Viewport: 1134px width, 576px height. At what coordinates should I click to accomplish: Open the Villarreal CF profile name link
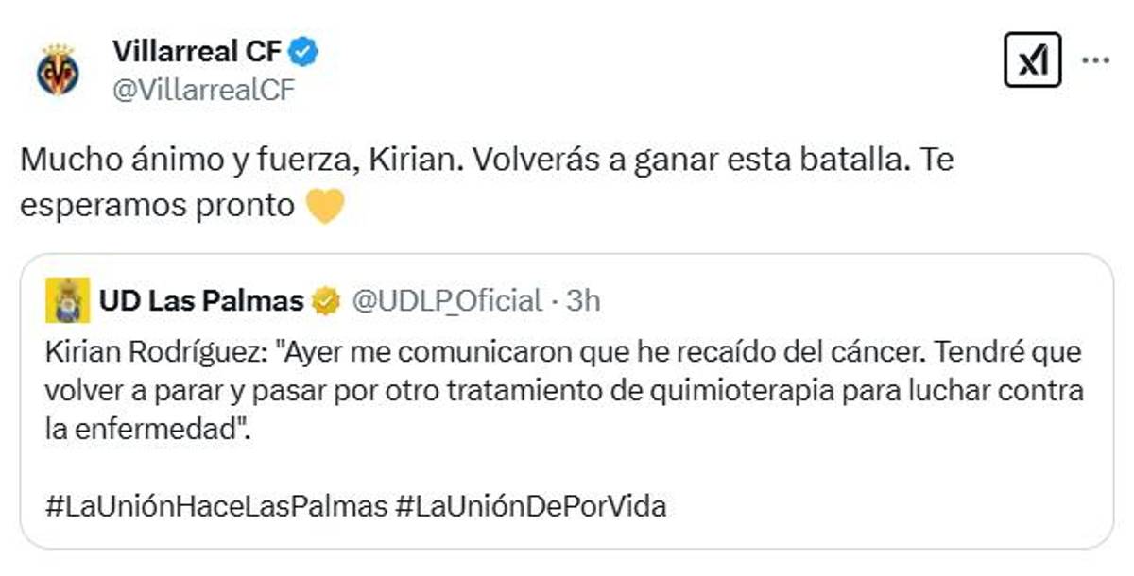[x=197, y=52]
